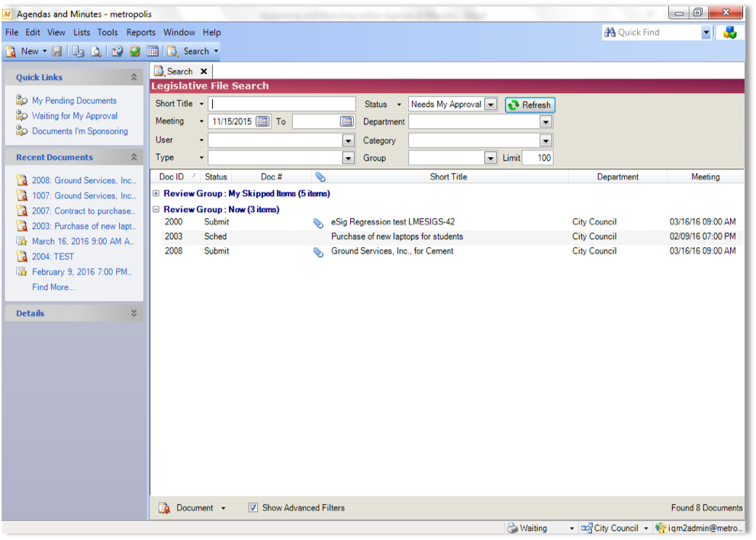Open the Tools menu
756x540 pixels.
coord(108,32)
